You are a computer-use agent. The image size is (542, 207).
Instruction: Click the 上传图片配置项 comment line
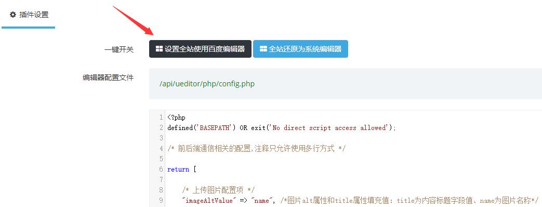point(218,190)
